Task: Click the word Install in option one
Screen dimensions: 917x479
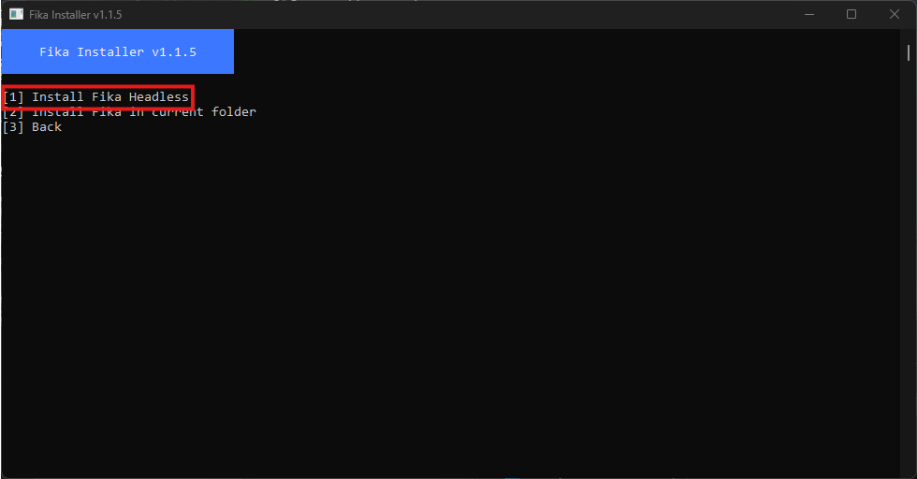Action: point(57,97)
